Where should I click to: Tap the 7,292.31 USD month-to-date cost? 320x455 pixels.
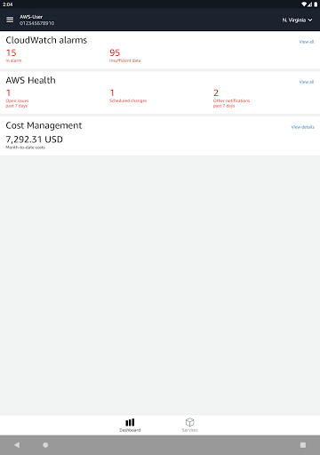[x=35, y=140]
